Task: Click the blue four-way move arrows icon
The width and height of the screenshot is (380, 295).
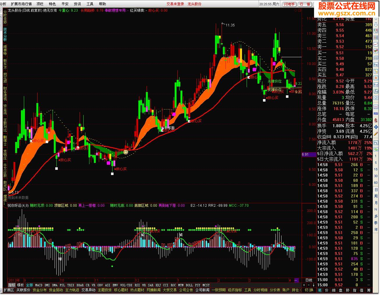Action: (376, 127)
